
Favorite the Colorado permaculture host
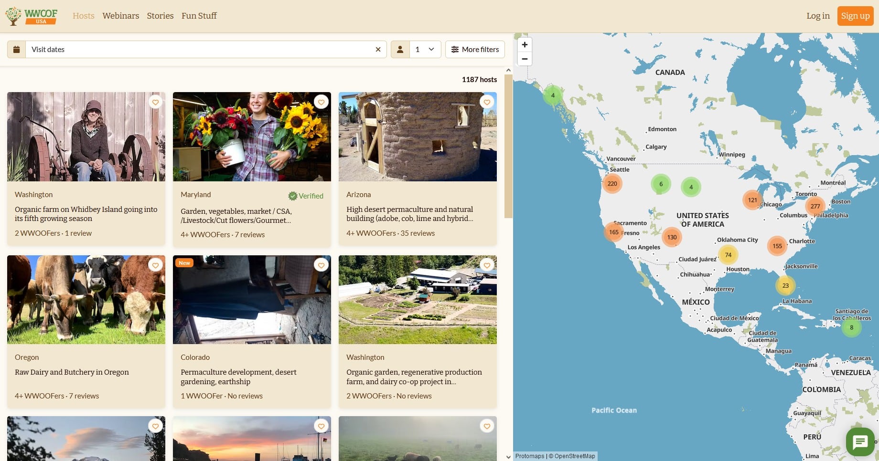point(321,265)
